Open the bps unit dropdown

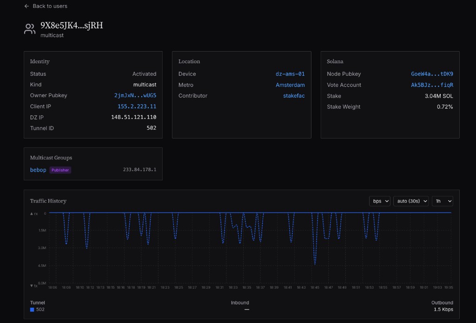click(380, 201)
